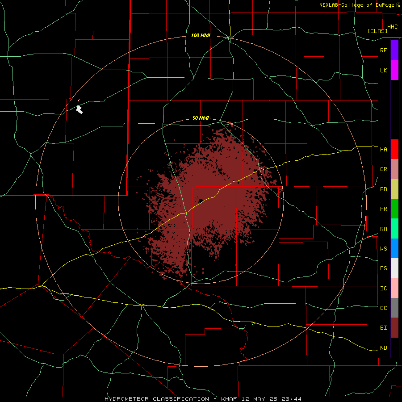
Task: Click the 'BD' legend label
Action: [x=383, y=189]
